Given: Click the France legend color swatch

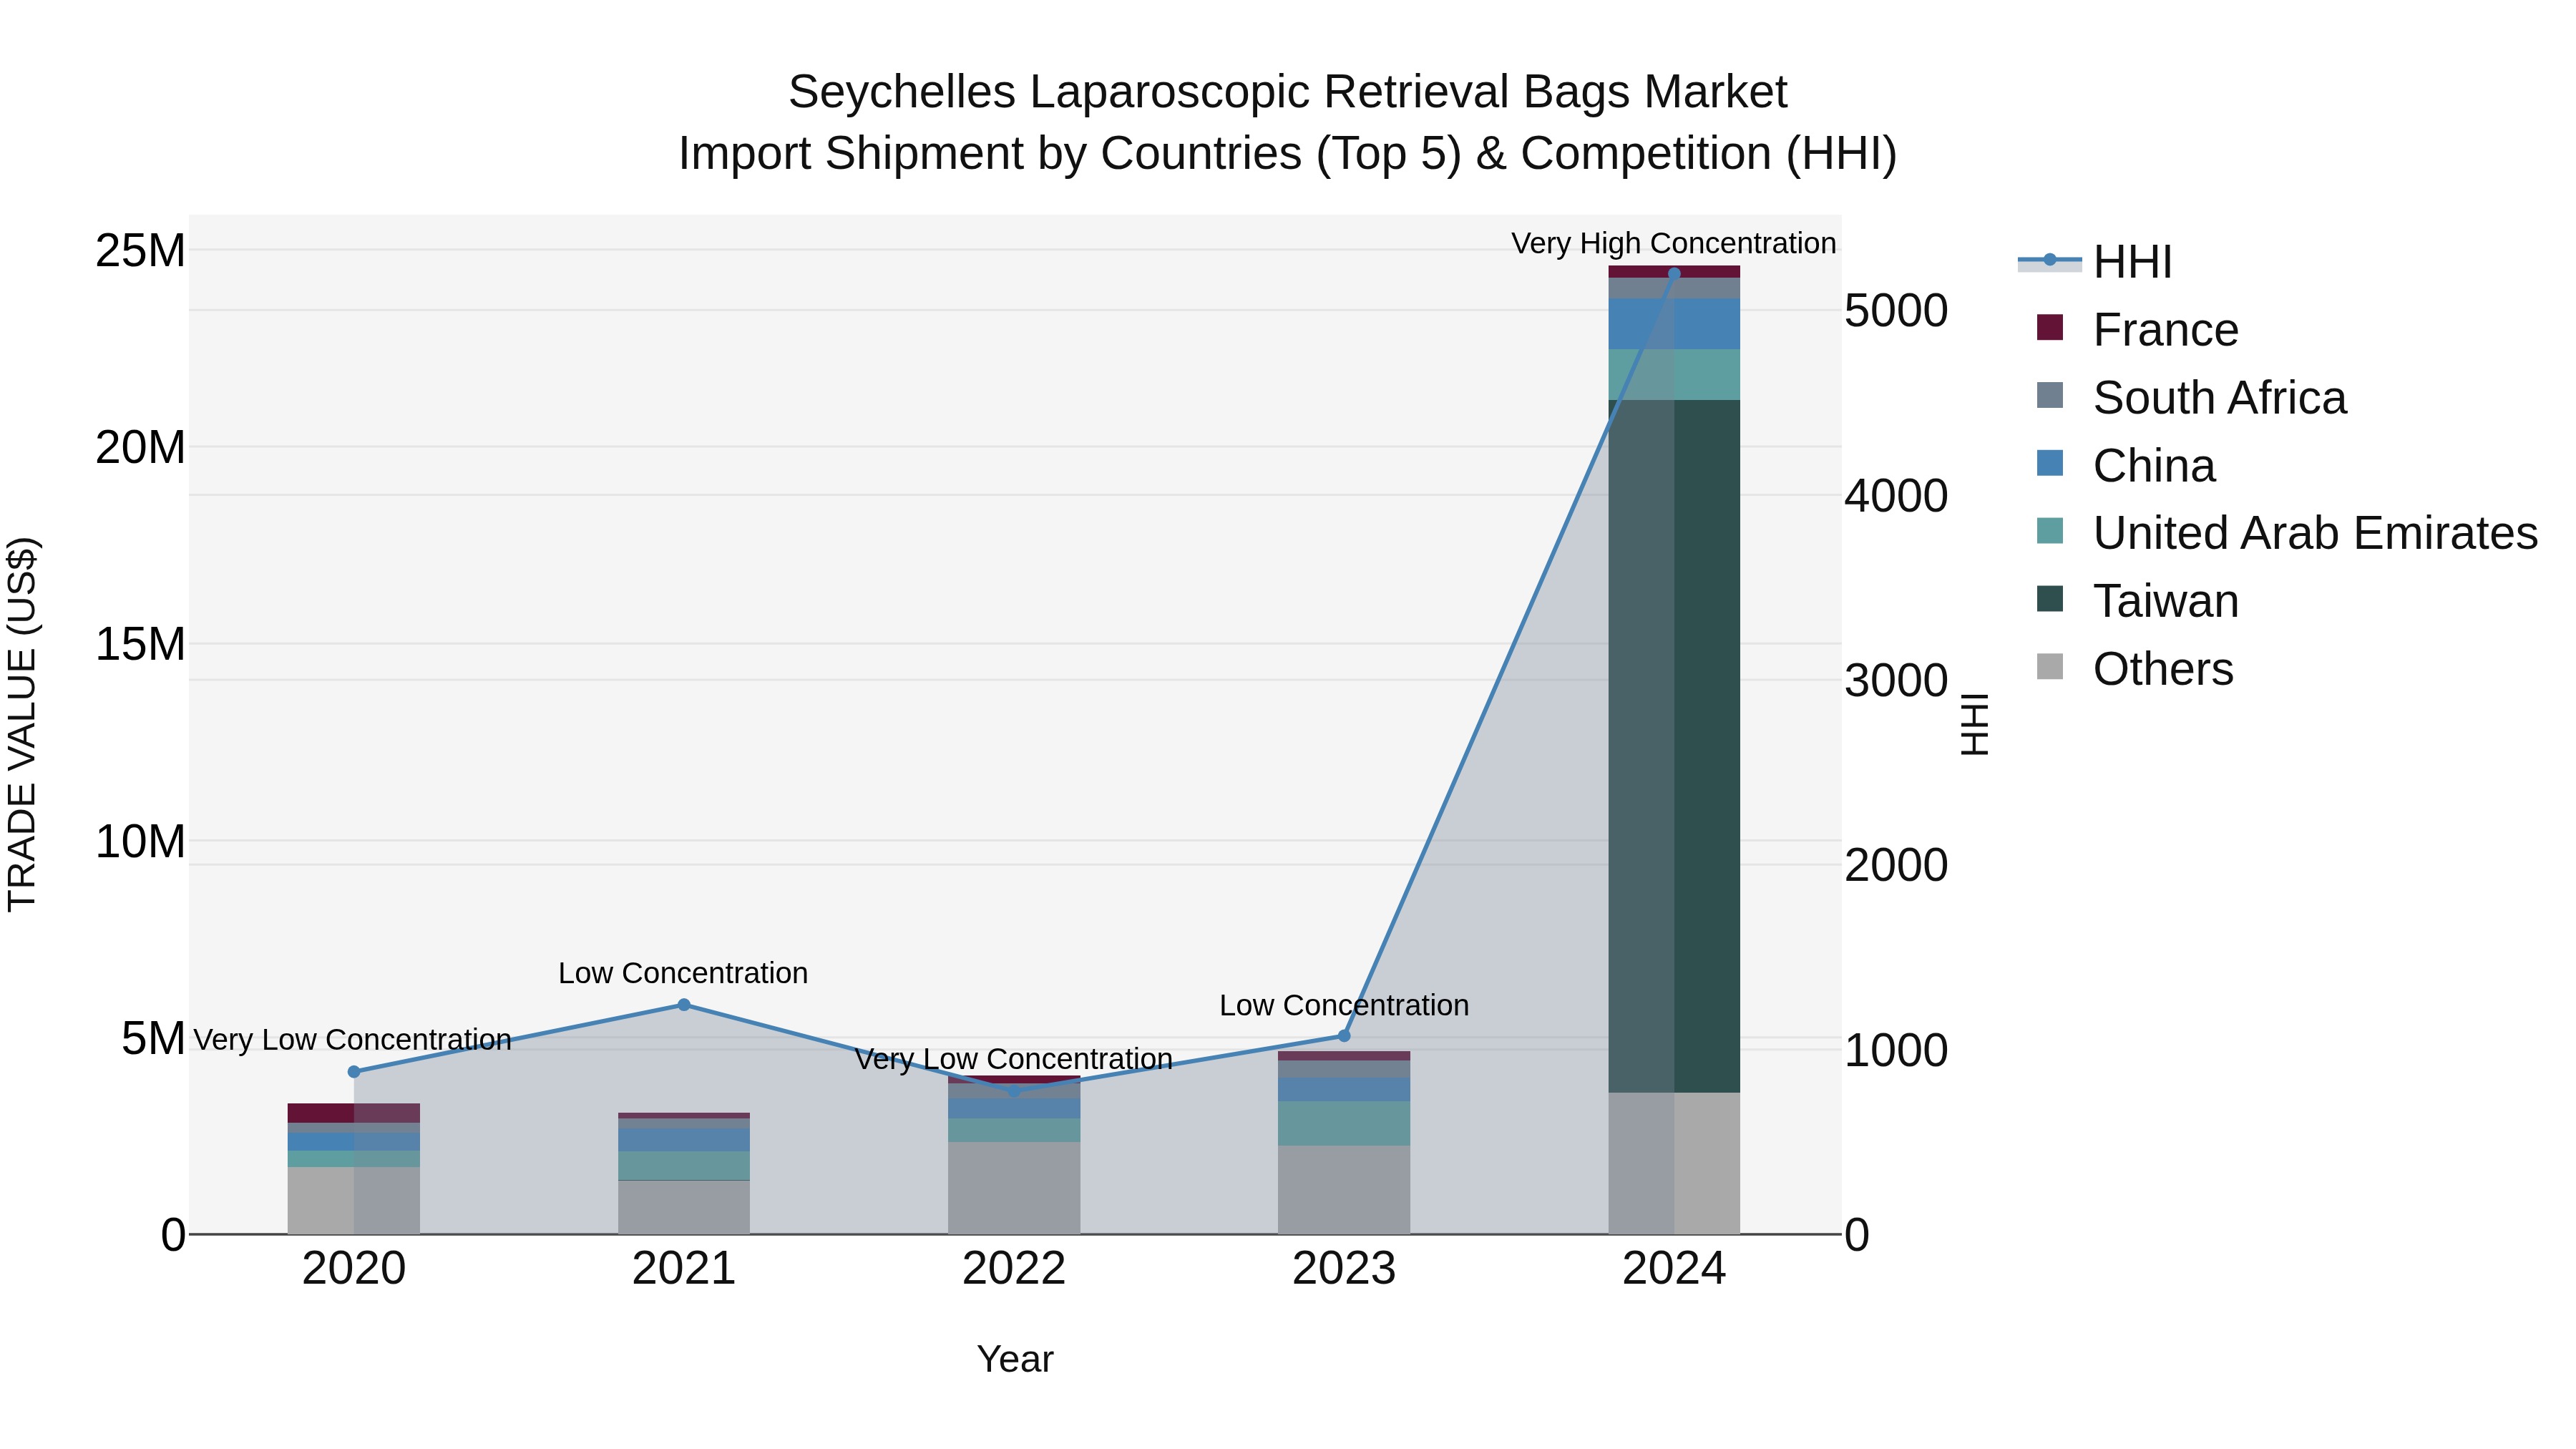Looking at the screenshot, I should tap(2049, 328).
